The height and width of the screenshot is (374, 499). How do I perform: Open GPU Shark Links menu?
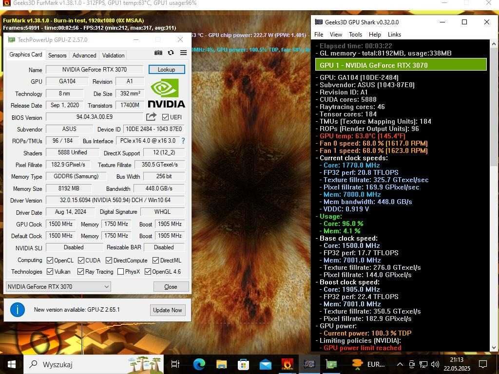click(394, 35)
